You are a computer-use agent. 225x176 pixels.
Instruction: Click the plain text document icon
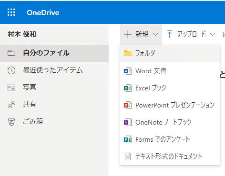tap(128, 156)
